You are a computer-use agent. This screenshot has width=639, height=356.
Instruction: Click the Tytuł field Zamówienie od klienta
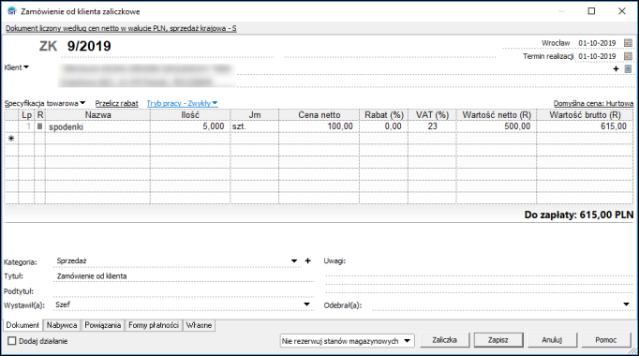coord(184,276)
